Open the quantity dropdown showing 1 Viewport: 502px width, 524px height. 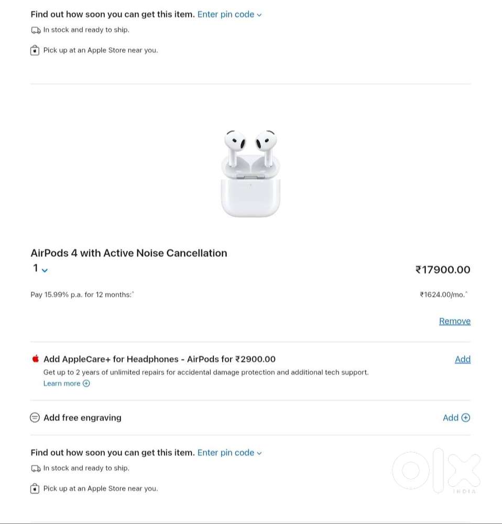pyautogui.click(x=40, y=269)
